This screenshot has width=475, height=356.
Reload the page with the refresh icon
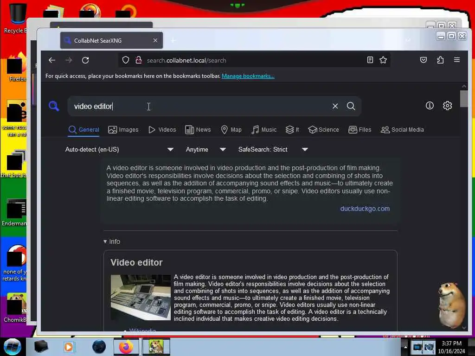(85, 60)
